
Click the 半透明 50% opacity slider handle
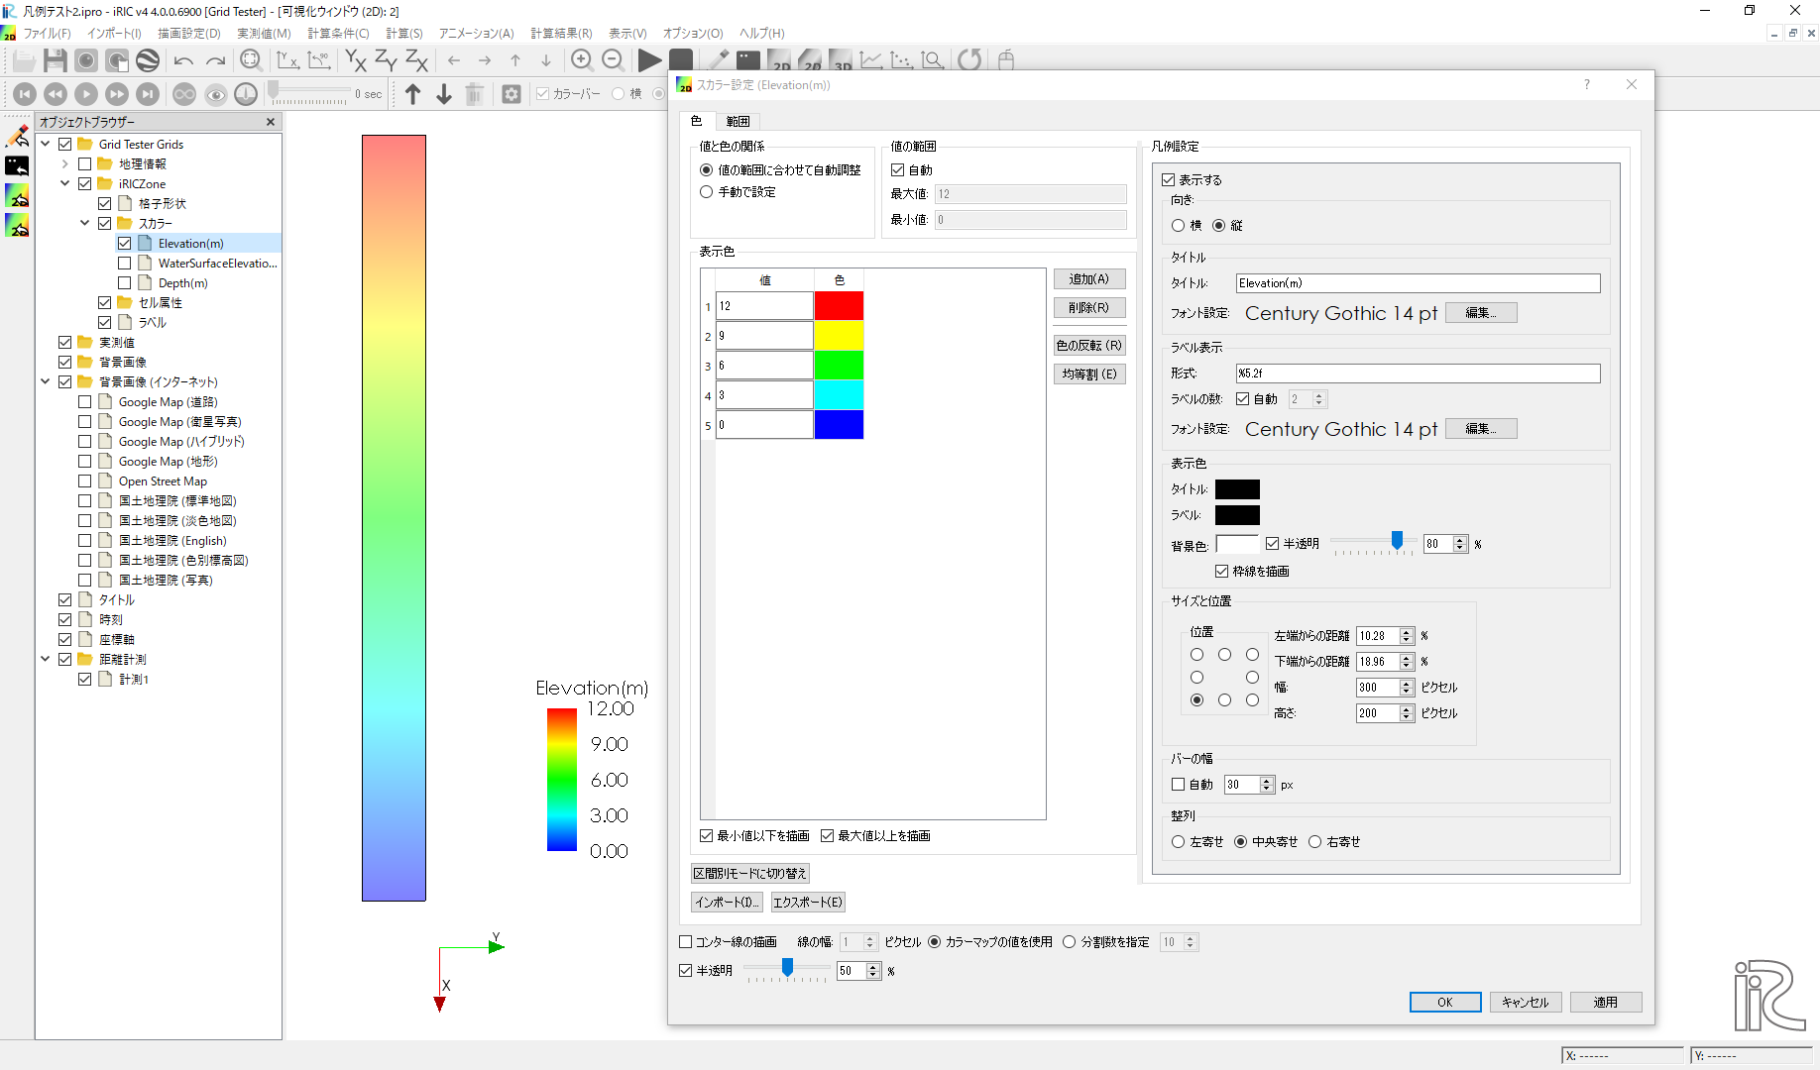787,968
